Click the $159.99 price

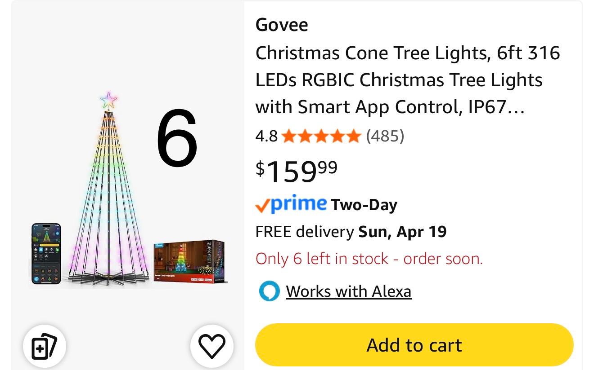[x=296, y=171]
